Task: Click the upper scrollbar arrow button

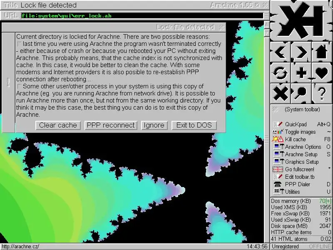Action: click(x=266, y=25)
